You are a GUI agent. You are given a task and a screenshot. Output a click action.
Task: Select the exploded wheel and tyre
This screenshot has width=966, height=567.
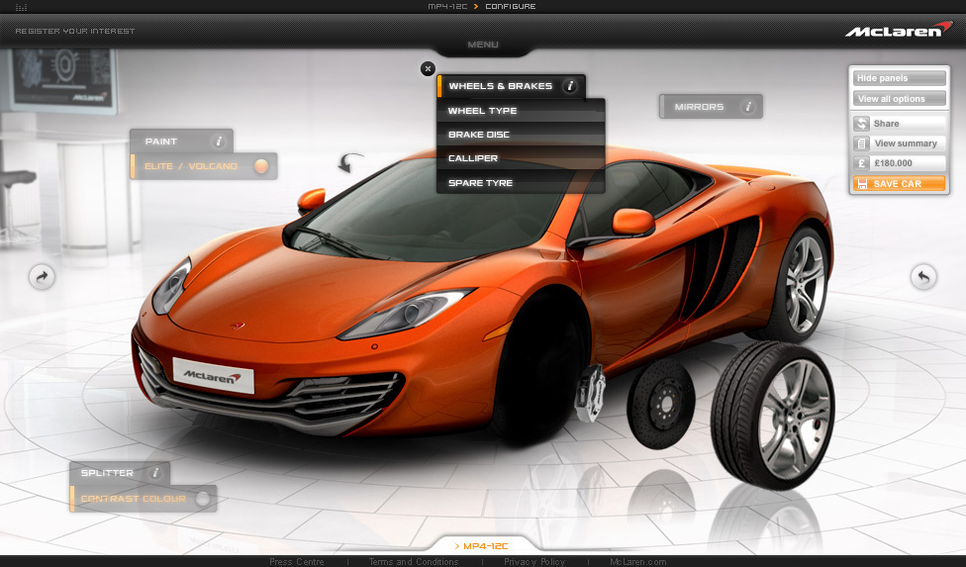[x=773, y=415]
